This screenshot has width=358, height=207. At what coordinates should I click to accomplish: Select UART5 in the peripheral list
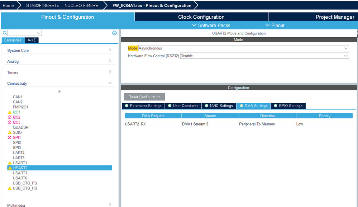point(19,157)
